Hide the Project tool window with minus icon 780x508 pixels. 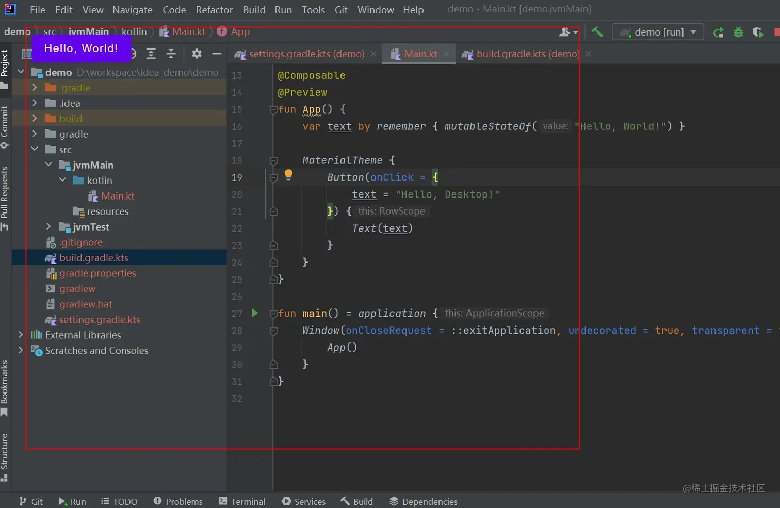[x=217, y=54]
